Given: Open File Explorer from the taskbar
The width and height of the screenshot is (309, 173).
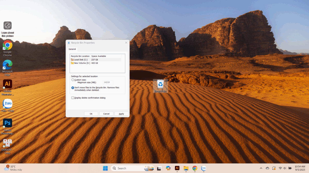Looking at the screenshot, I should click(x=186, y=168).
